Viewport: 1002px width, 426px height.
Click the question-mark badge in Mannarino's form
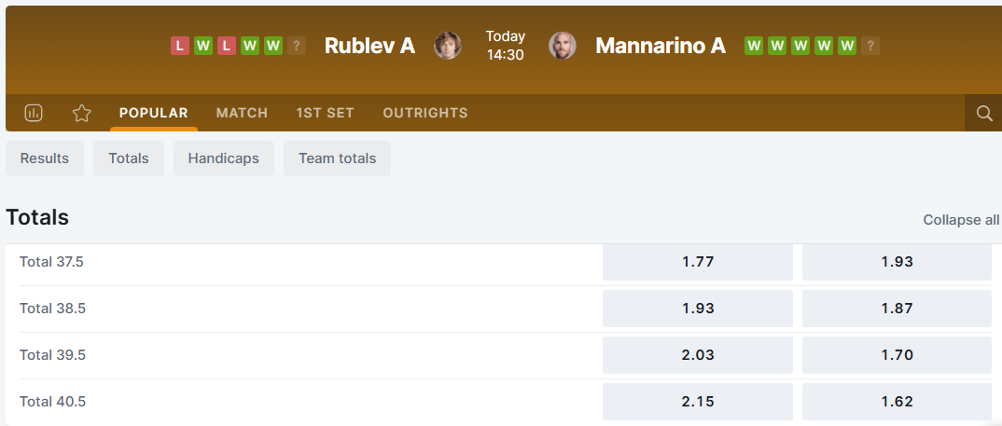click(x=870, y=46)
